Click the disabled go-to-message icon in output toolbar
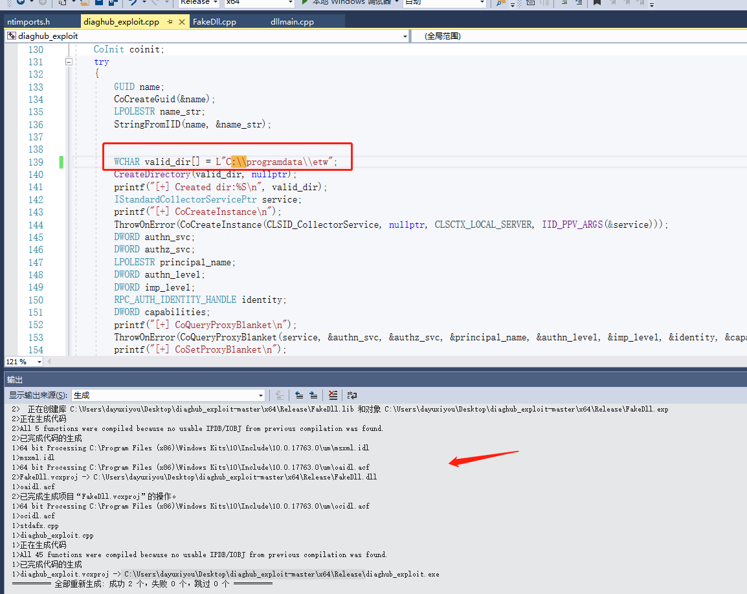This screenshot has width=747, height=594. [x=280, y=395]
